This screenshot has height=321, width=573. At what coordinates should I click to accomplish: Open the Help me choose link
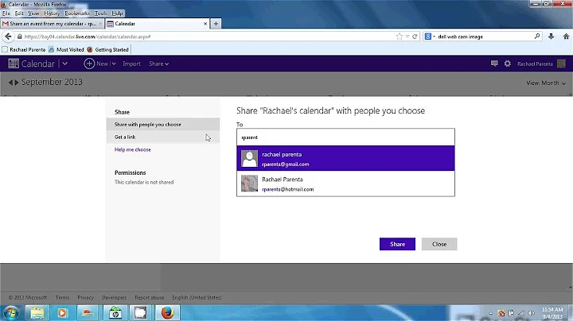coord(133,149)
